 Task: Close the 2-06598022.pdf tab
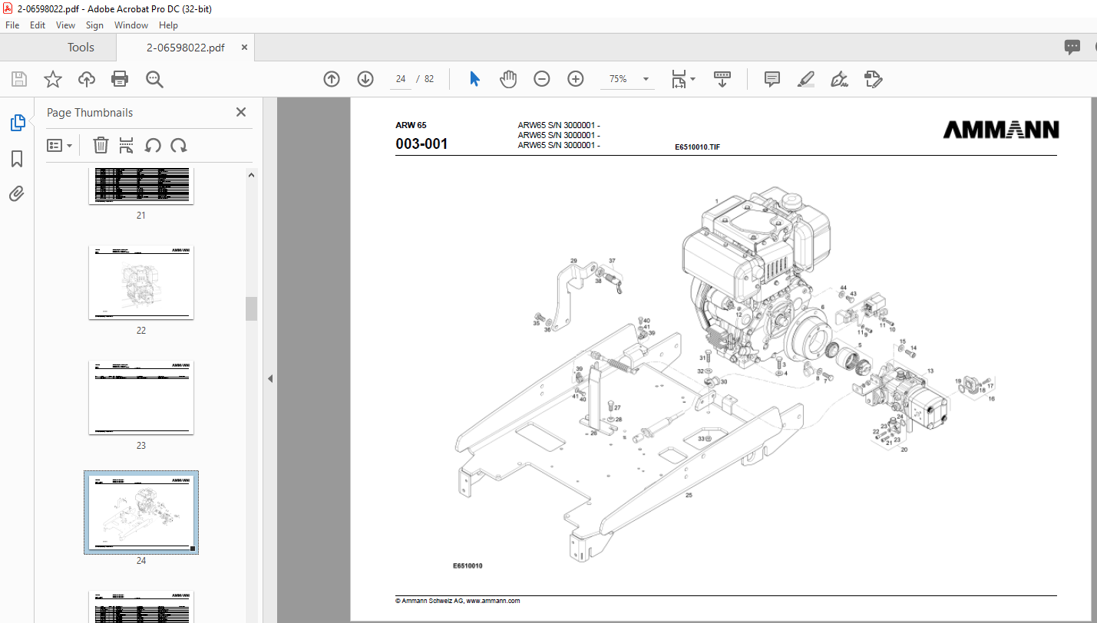[x=244, y=48]
